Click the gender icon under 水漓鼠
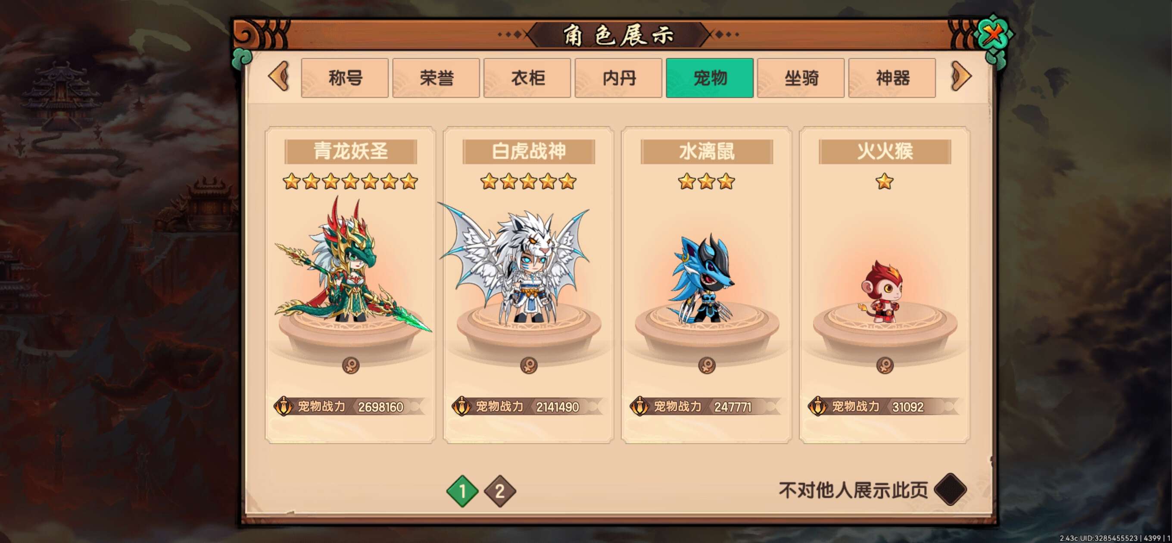 click(x=707, y=365)
